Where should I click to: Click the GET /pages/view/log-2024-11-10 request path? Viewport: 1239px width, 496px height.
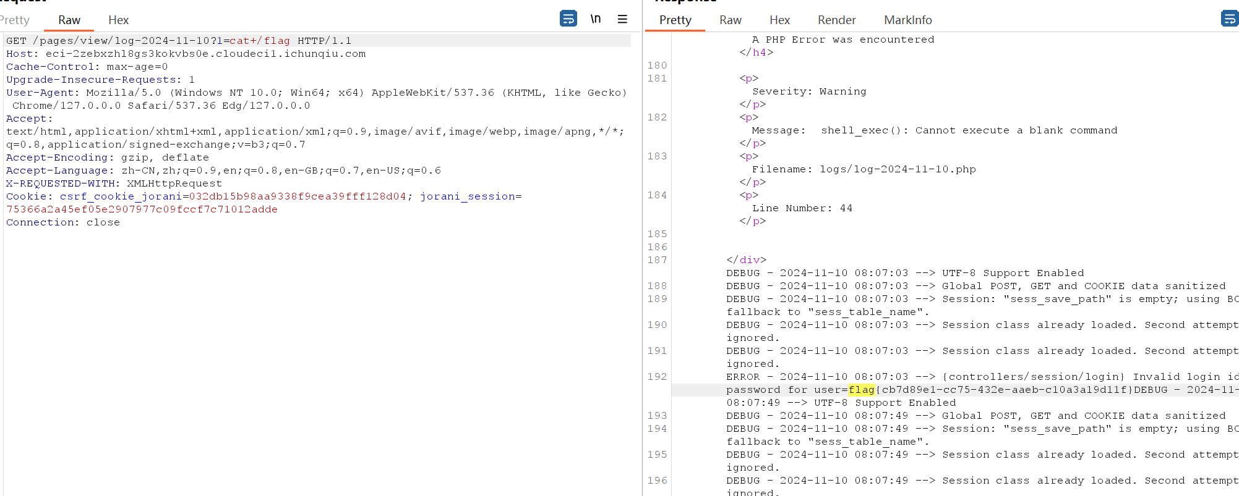pyautogui.click(x=108, y=41)
